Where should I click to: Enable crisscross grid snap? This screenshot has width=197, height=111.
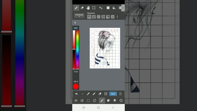coord(98,17)
